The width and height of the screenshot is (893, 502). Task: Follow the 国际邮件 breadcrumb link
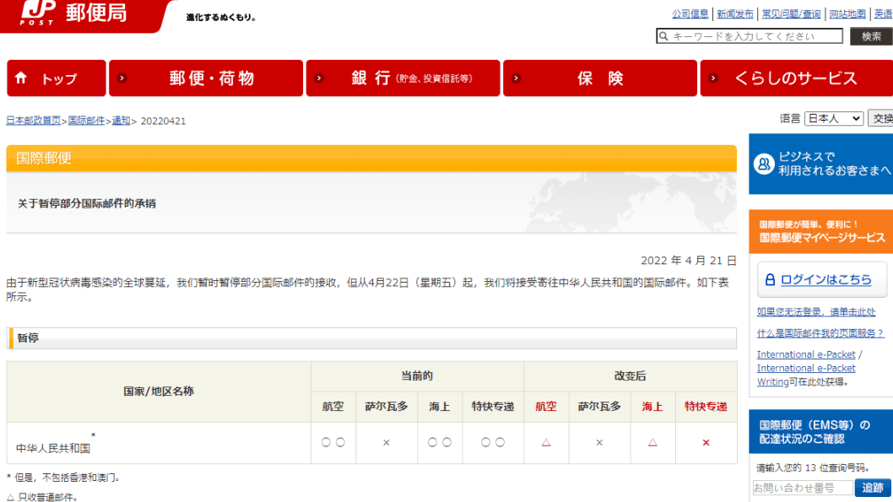86,121
